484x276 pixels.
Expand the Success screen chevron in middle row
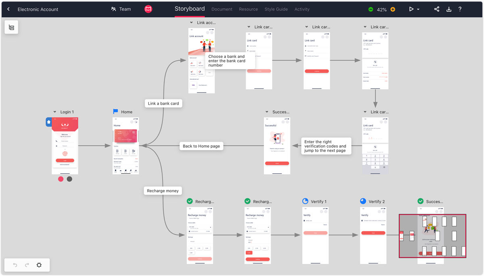(x=267, y=112)
